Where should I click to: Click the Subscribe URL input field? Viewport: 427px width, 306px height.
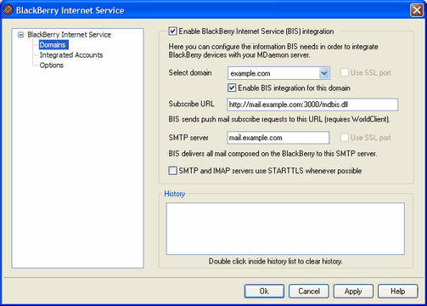coord(312,105)
